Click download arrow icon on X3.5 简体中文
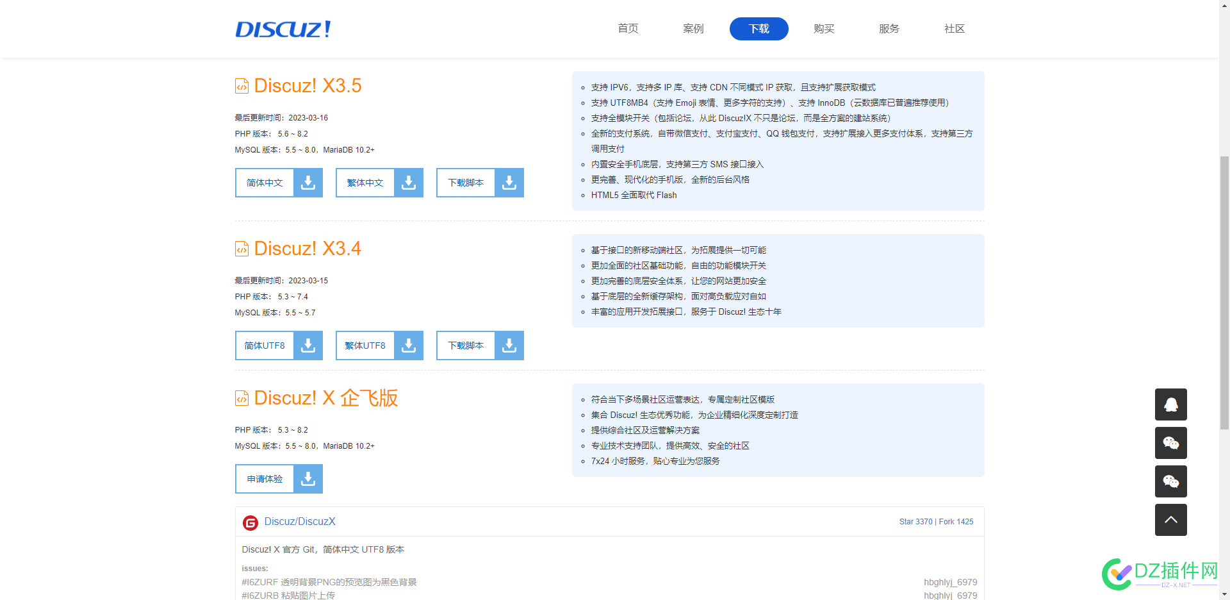The width and height of the screenshot is (1230, 600). pyautogui.click(x=308, y=183)
